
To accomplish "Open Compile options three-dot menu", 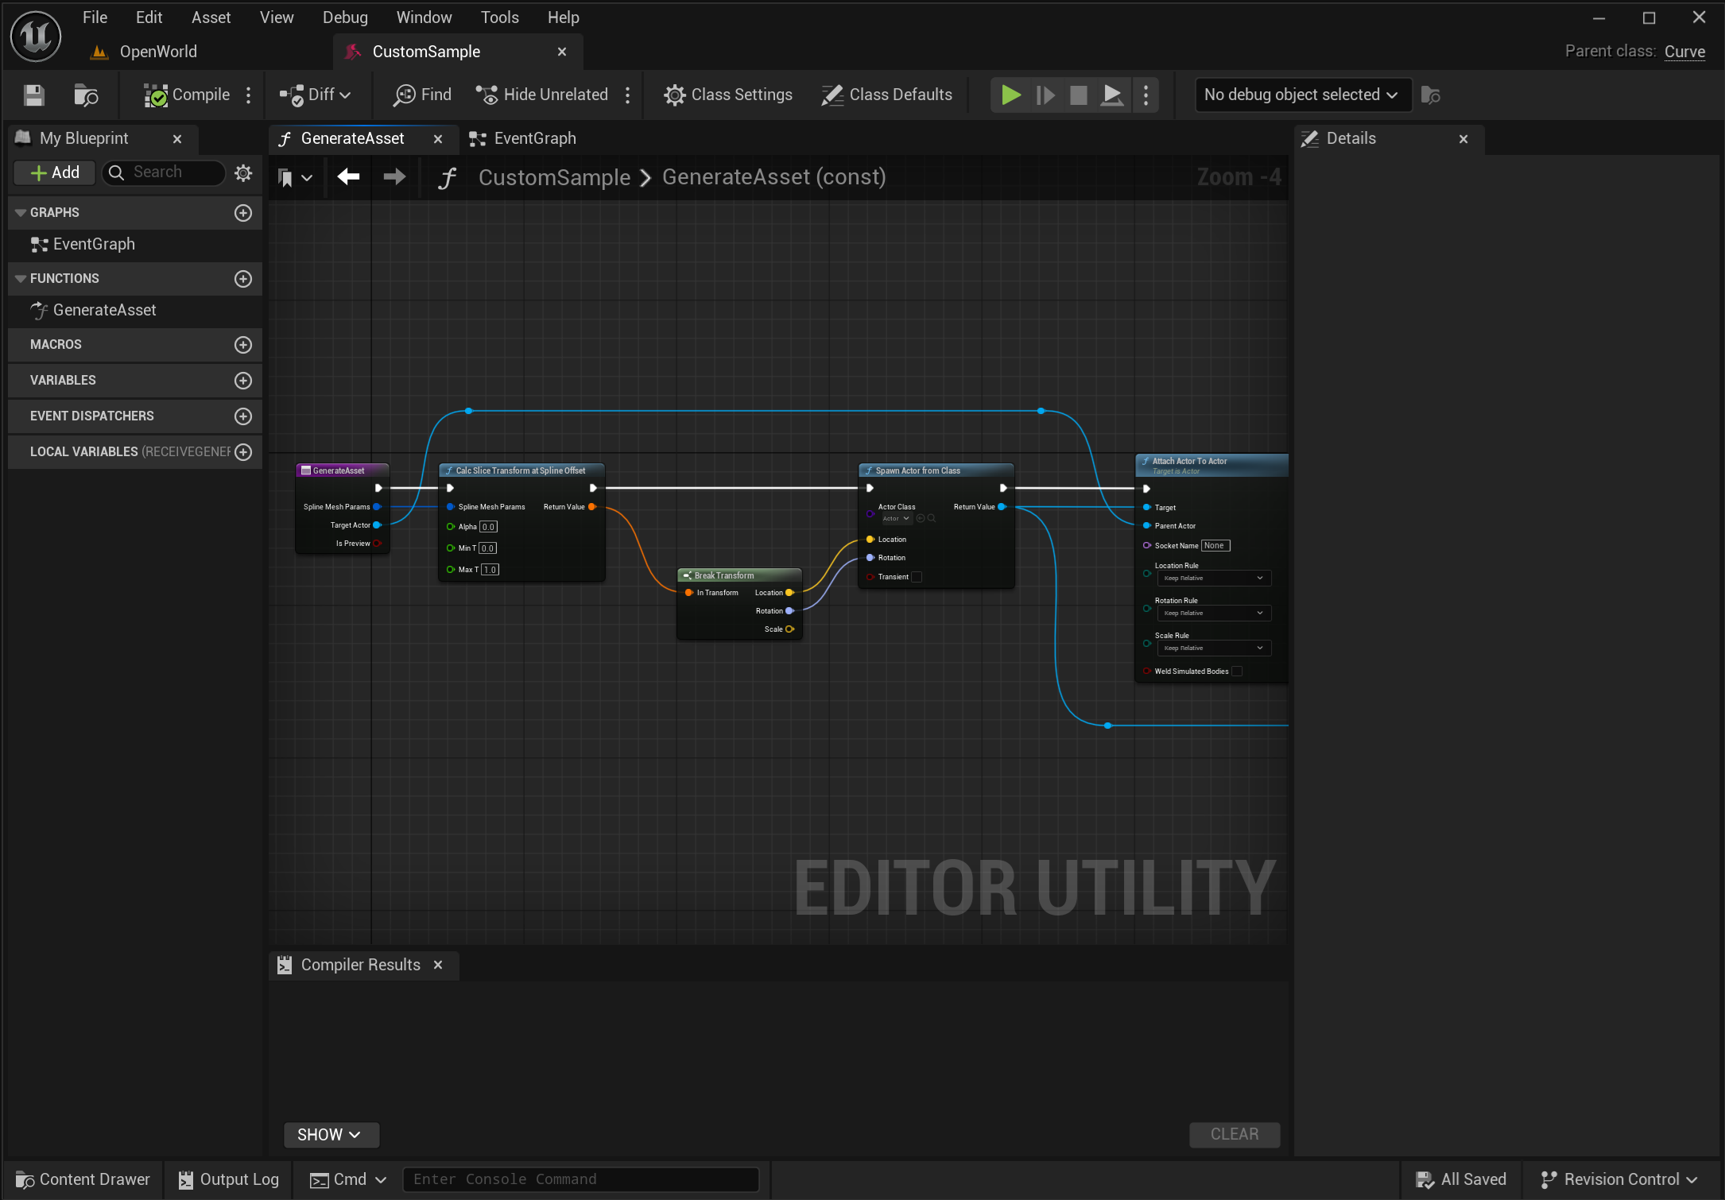I will click(x=249, y=95).
